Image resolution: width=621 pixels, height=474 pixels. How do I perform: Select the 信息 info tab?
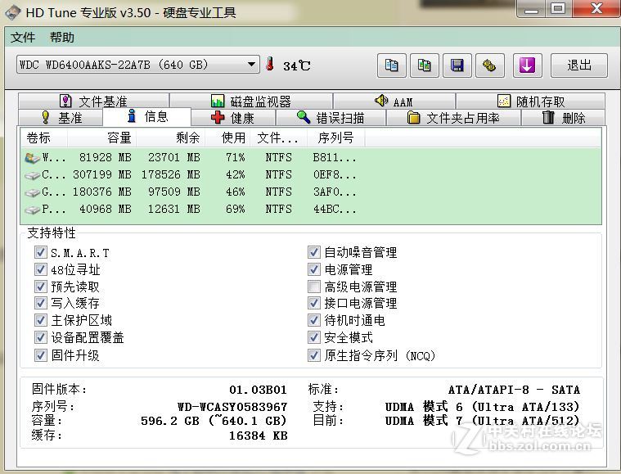pyautogui.click(x=147, y=116)
